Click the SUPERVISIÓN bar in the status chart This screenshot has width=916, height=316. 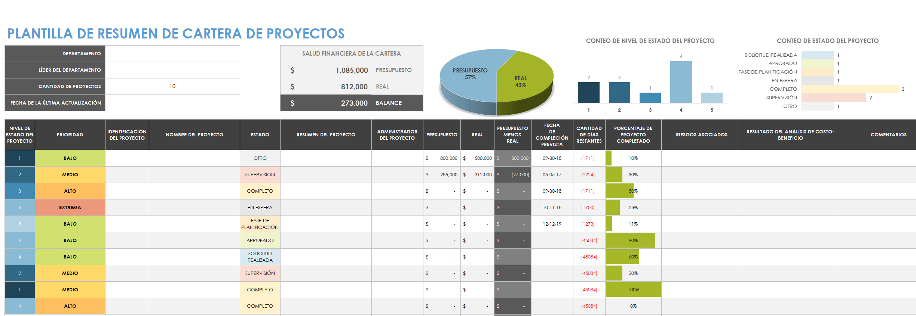click(834, 97)
